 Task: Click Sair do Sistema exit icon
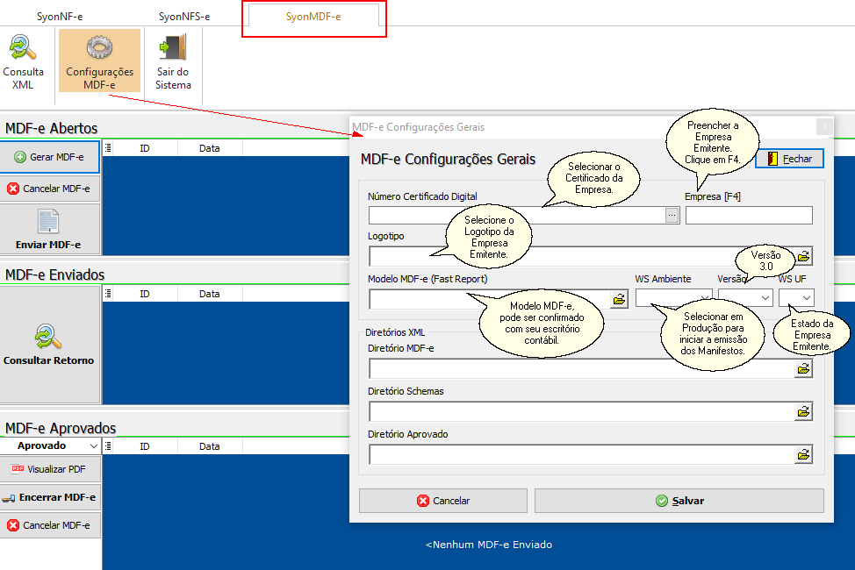point(173,48)
